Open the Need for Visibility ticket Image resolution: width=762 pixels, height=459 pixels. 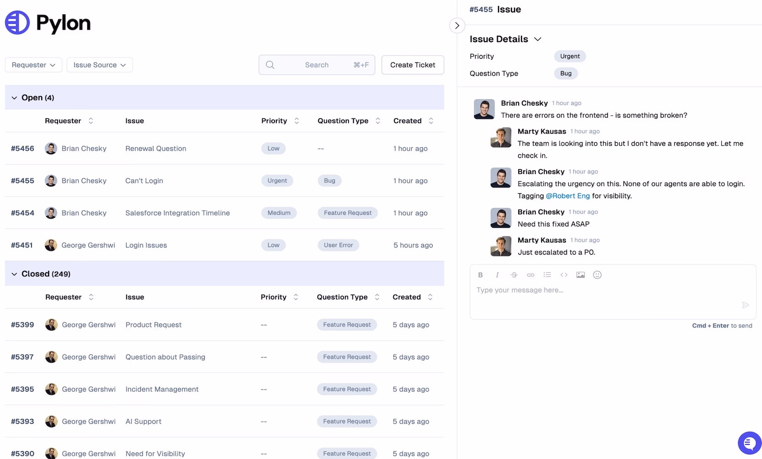tap(224, 448)
